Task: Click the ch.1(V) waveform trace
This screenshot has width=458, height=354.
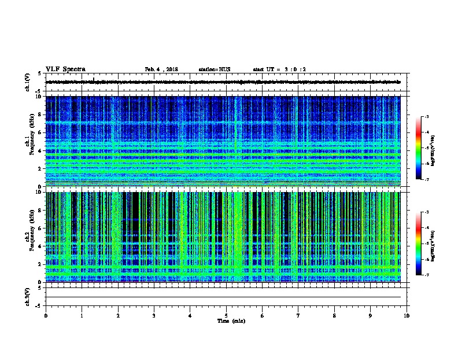Action: 223,82
